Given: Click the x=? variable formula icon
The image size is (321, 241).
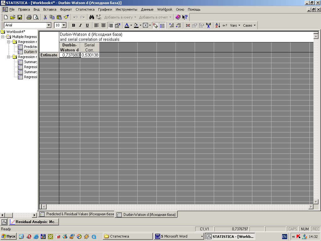Looking at the screenshot, I should pos(225,25).
